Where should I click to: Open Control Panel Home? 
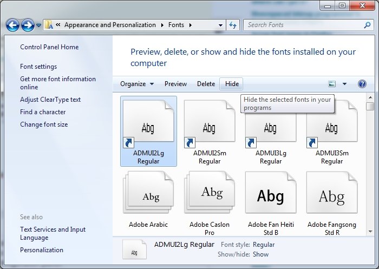tap(49, 47)
